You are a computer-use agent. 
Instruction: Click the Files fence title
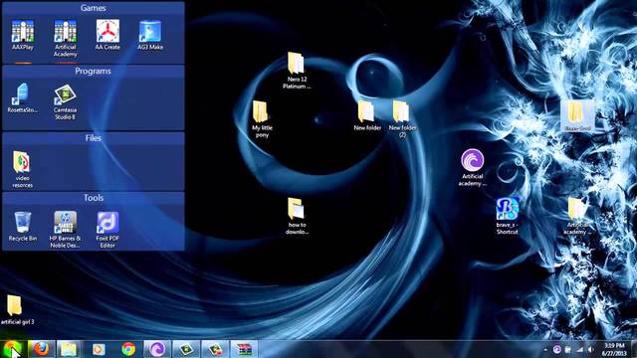93,138
